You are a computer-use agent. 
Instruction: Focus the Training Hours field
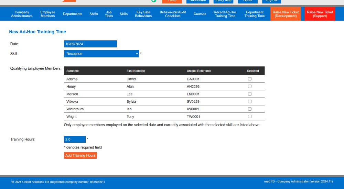click(x=75, y=140)
